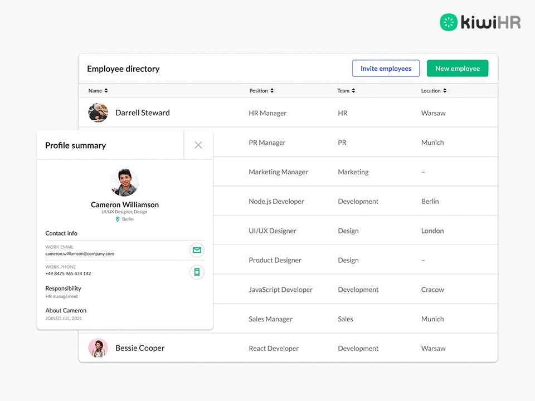The height and width of the screenshot is (401, 535).
Task: Close the Profile summary panel
Action: coord(198,145)
